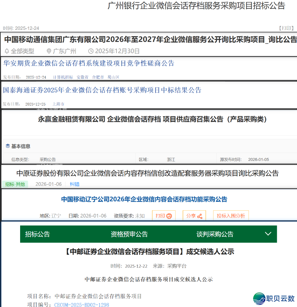Click the 基本信息 panel header icon

coord(7,146)
